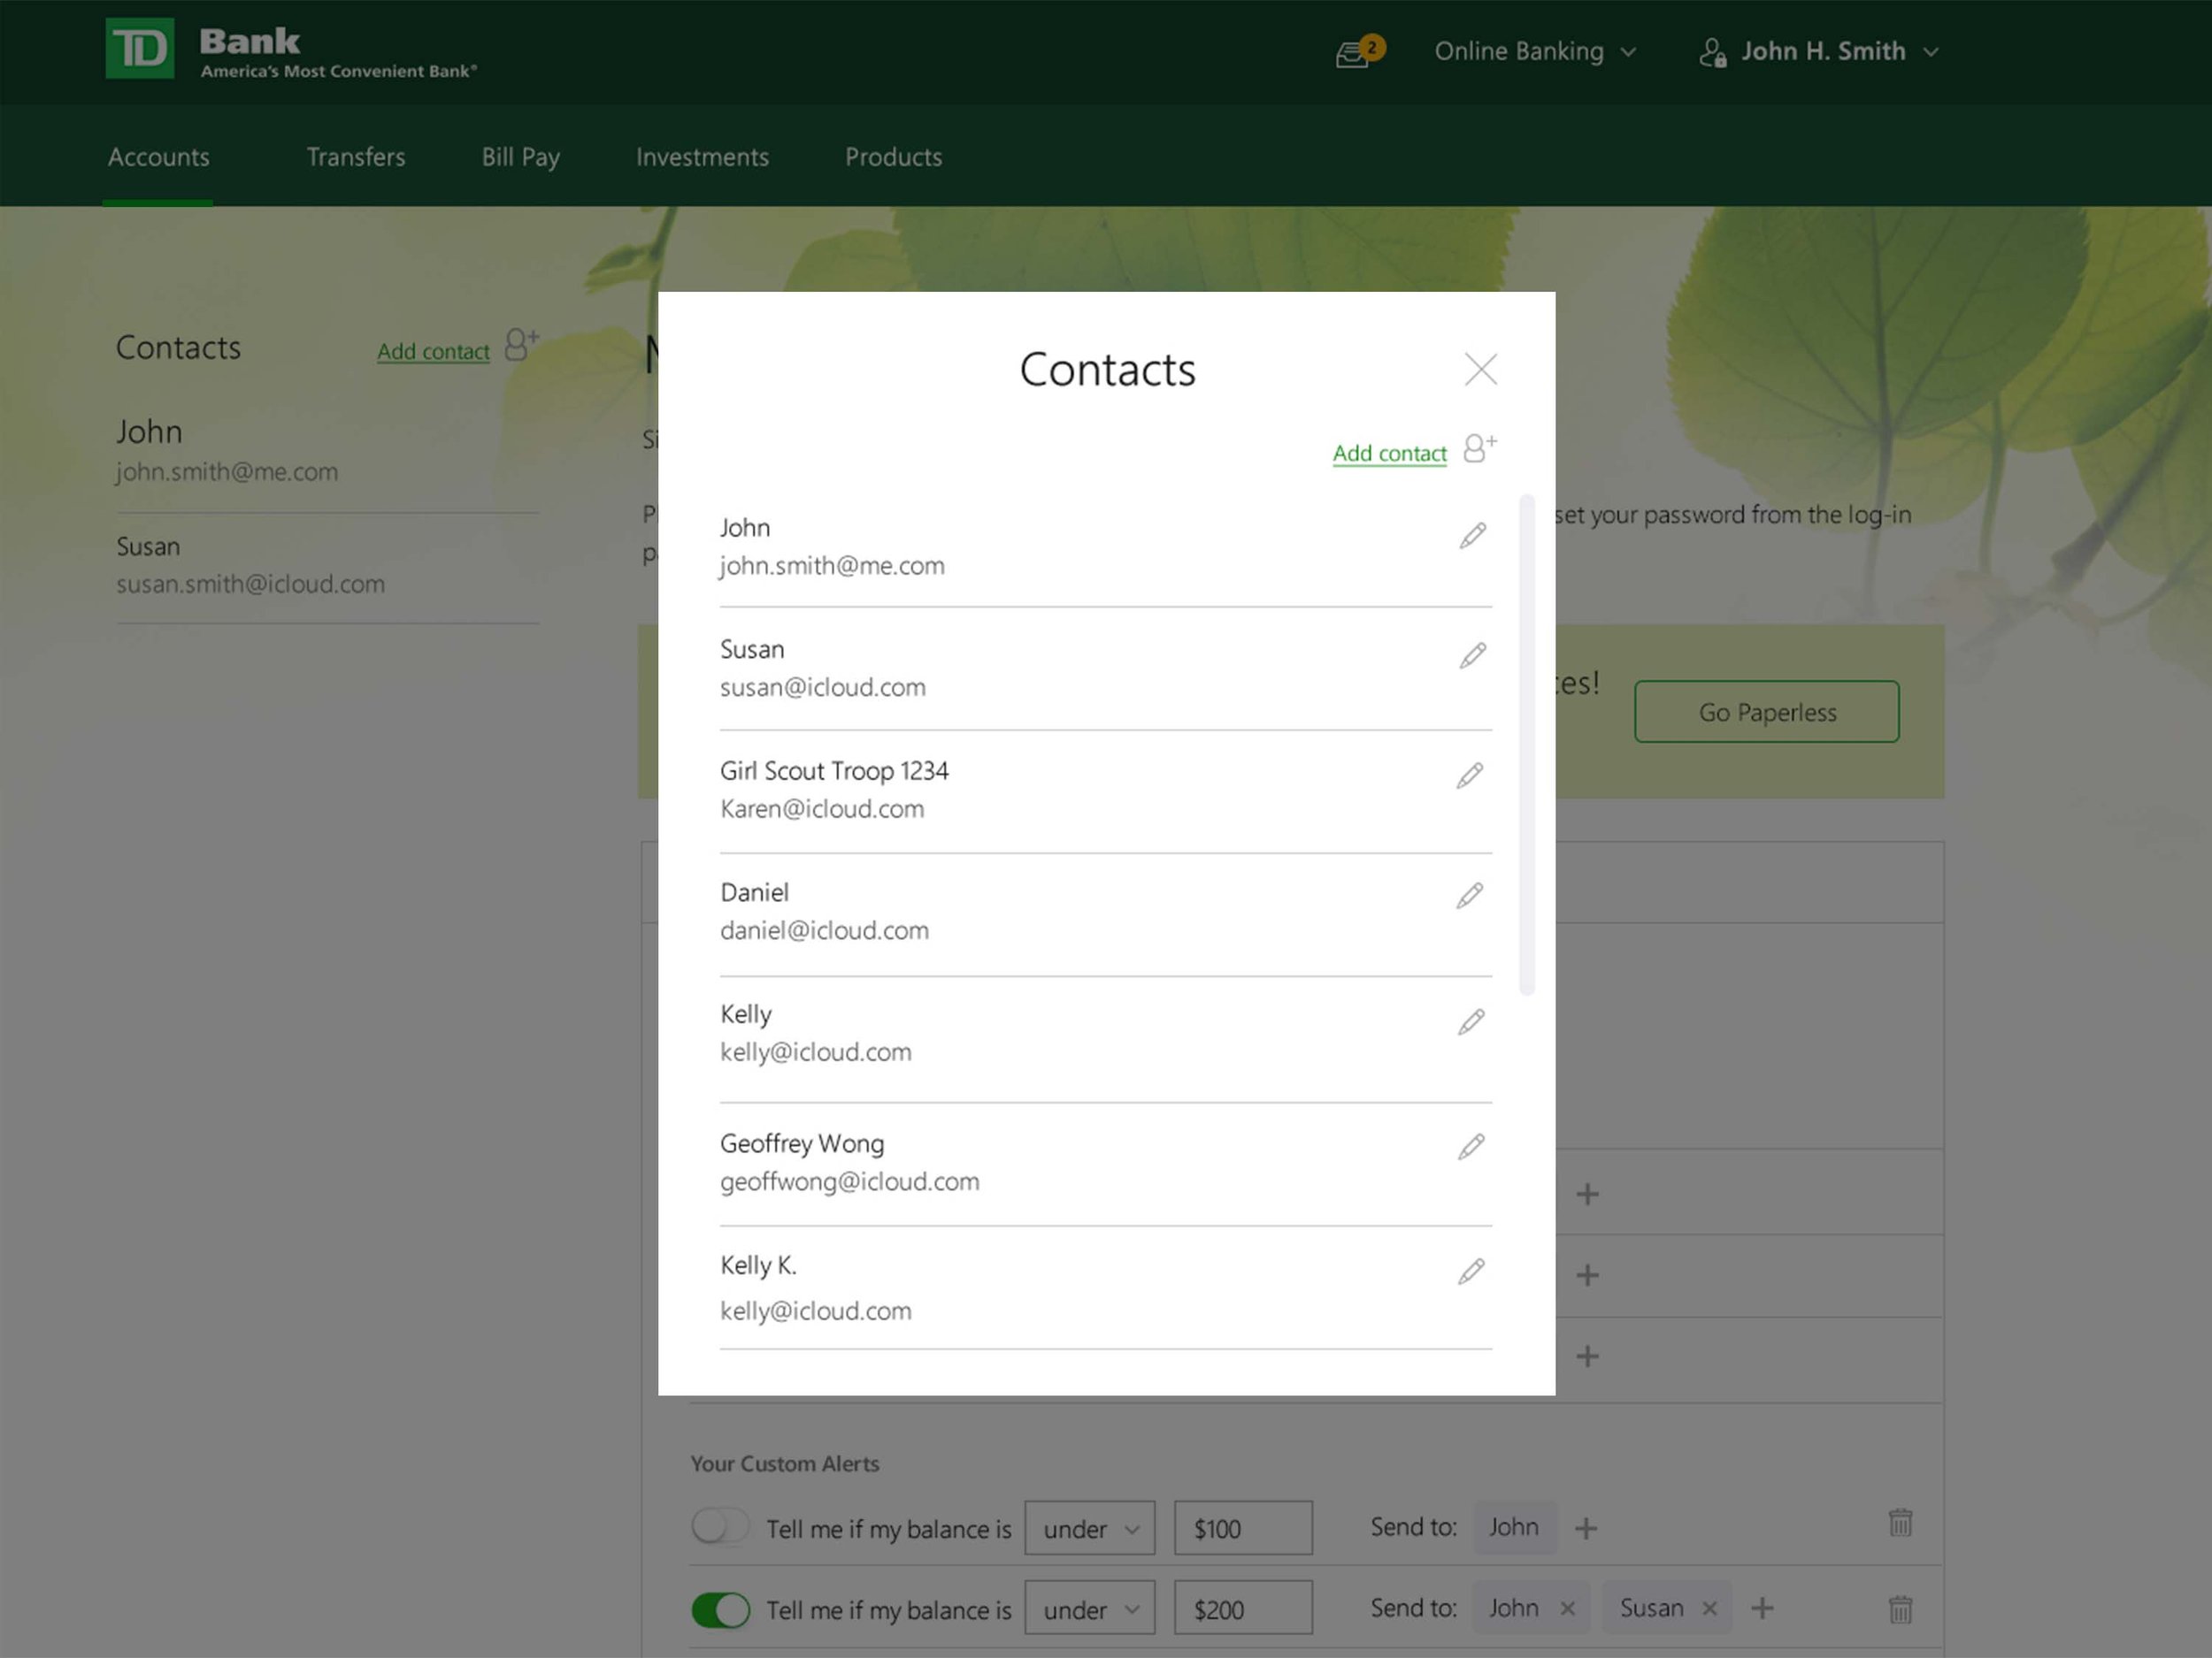Click Add contact link in sidebar
The image size is (2212, 1658).
coord(433,352)
